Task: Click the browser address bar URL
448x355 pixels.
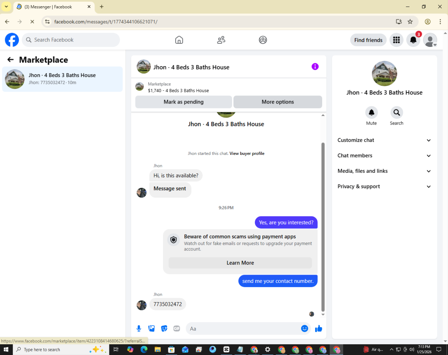Action: coord(106,22)
